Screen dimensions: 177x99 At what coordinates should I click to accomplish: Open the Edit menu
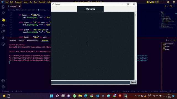pyautogui.click(x=12, y=2)
